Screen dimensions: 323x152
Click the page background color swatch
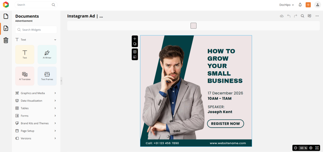pyautogui.click(x=193, y=26)
